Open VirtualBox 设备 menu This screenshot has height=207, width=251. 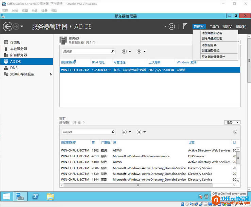click(x=44, y=11)
